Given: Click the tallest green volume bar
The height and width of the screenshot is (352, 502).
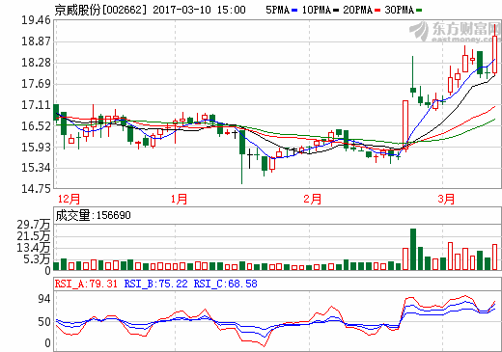Looking at the screenshot, I should [413, 249].
